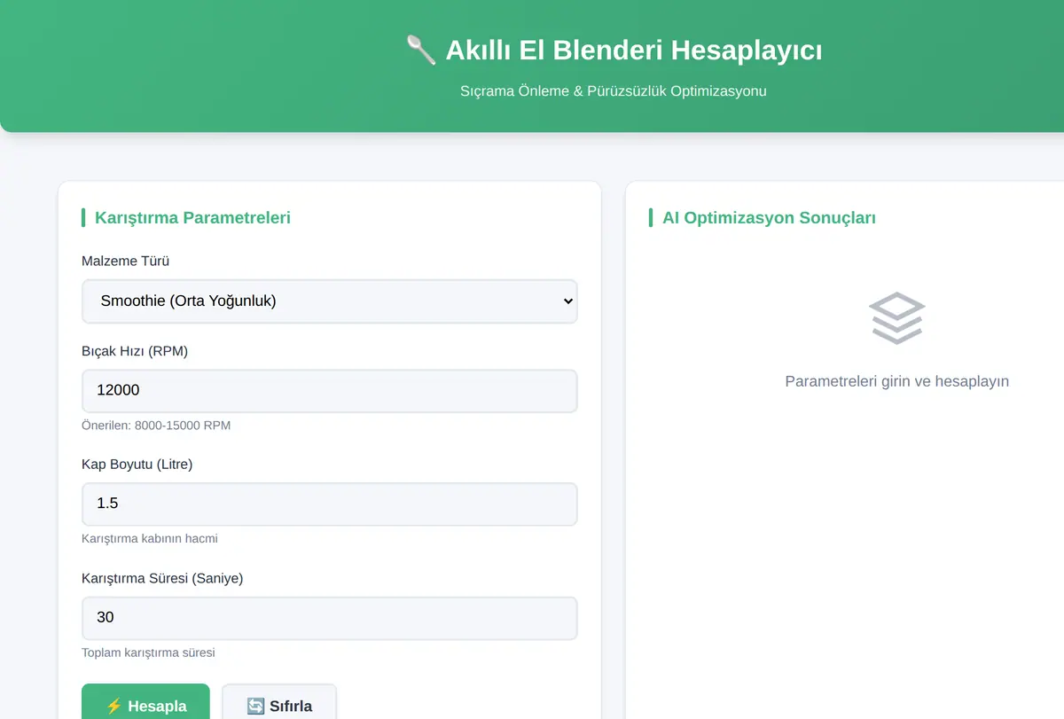Click the spoon icon in the header
1064x719 pixels.
point(421,51)
